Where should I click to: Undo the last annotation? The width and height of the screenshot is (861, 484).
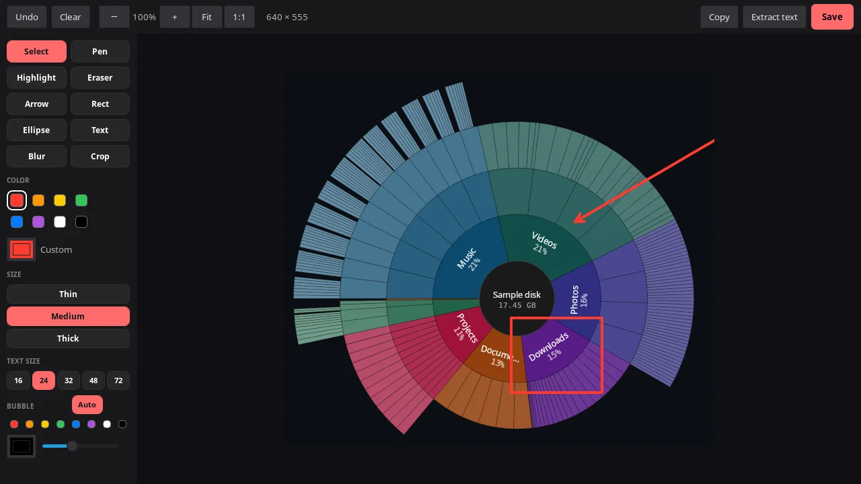pos(27,17)
